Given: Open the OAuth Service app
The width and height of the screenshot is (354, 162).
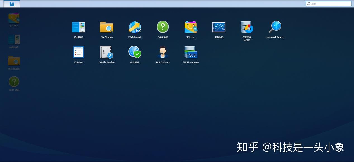Looking at the screenshot, I should [x=106, y=52].
